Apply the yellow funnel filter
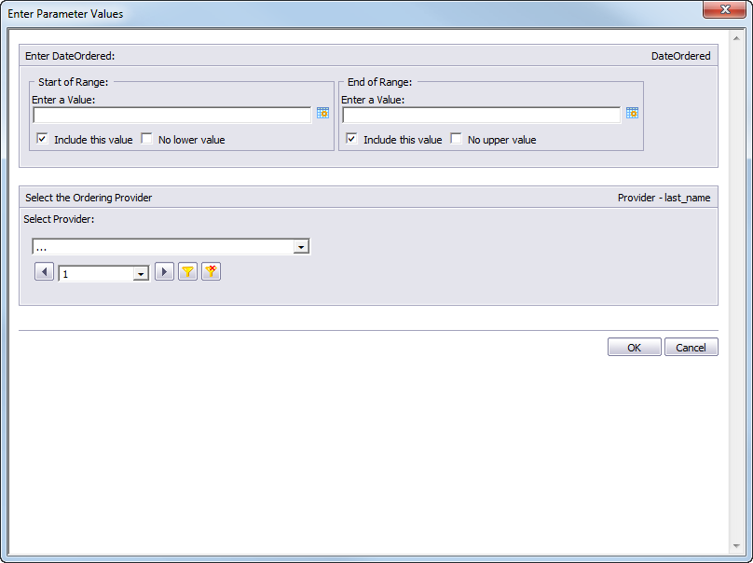Screen dimensions: 753x563 pyautogui.click(x=187, y=272)
